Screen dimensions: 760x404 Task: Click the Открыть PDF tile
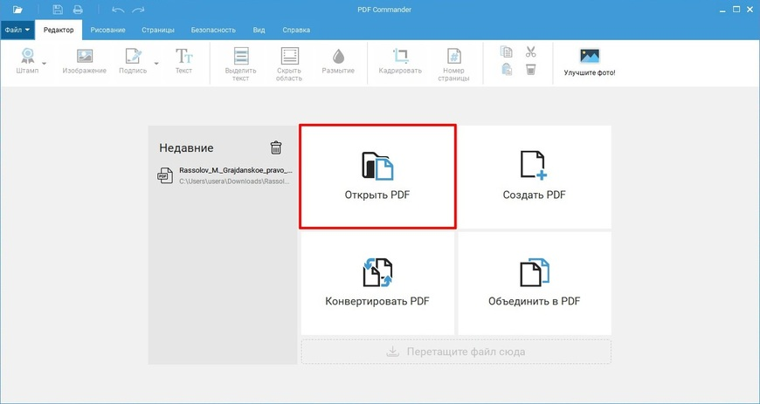coord(377,176)
